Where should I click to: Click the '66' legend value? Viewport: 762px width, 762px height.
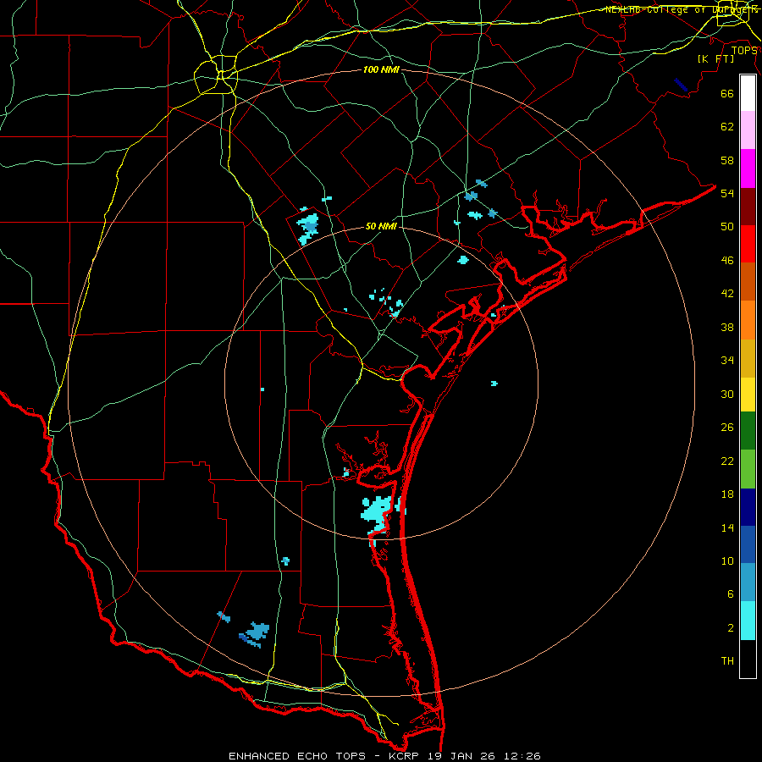pyautogui.click(x=727, y=93)
